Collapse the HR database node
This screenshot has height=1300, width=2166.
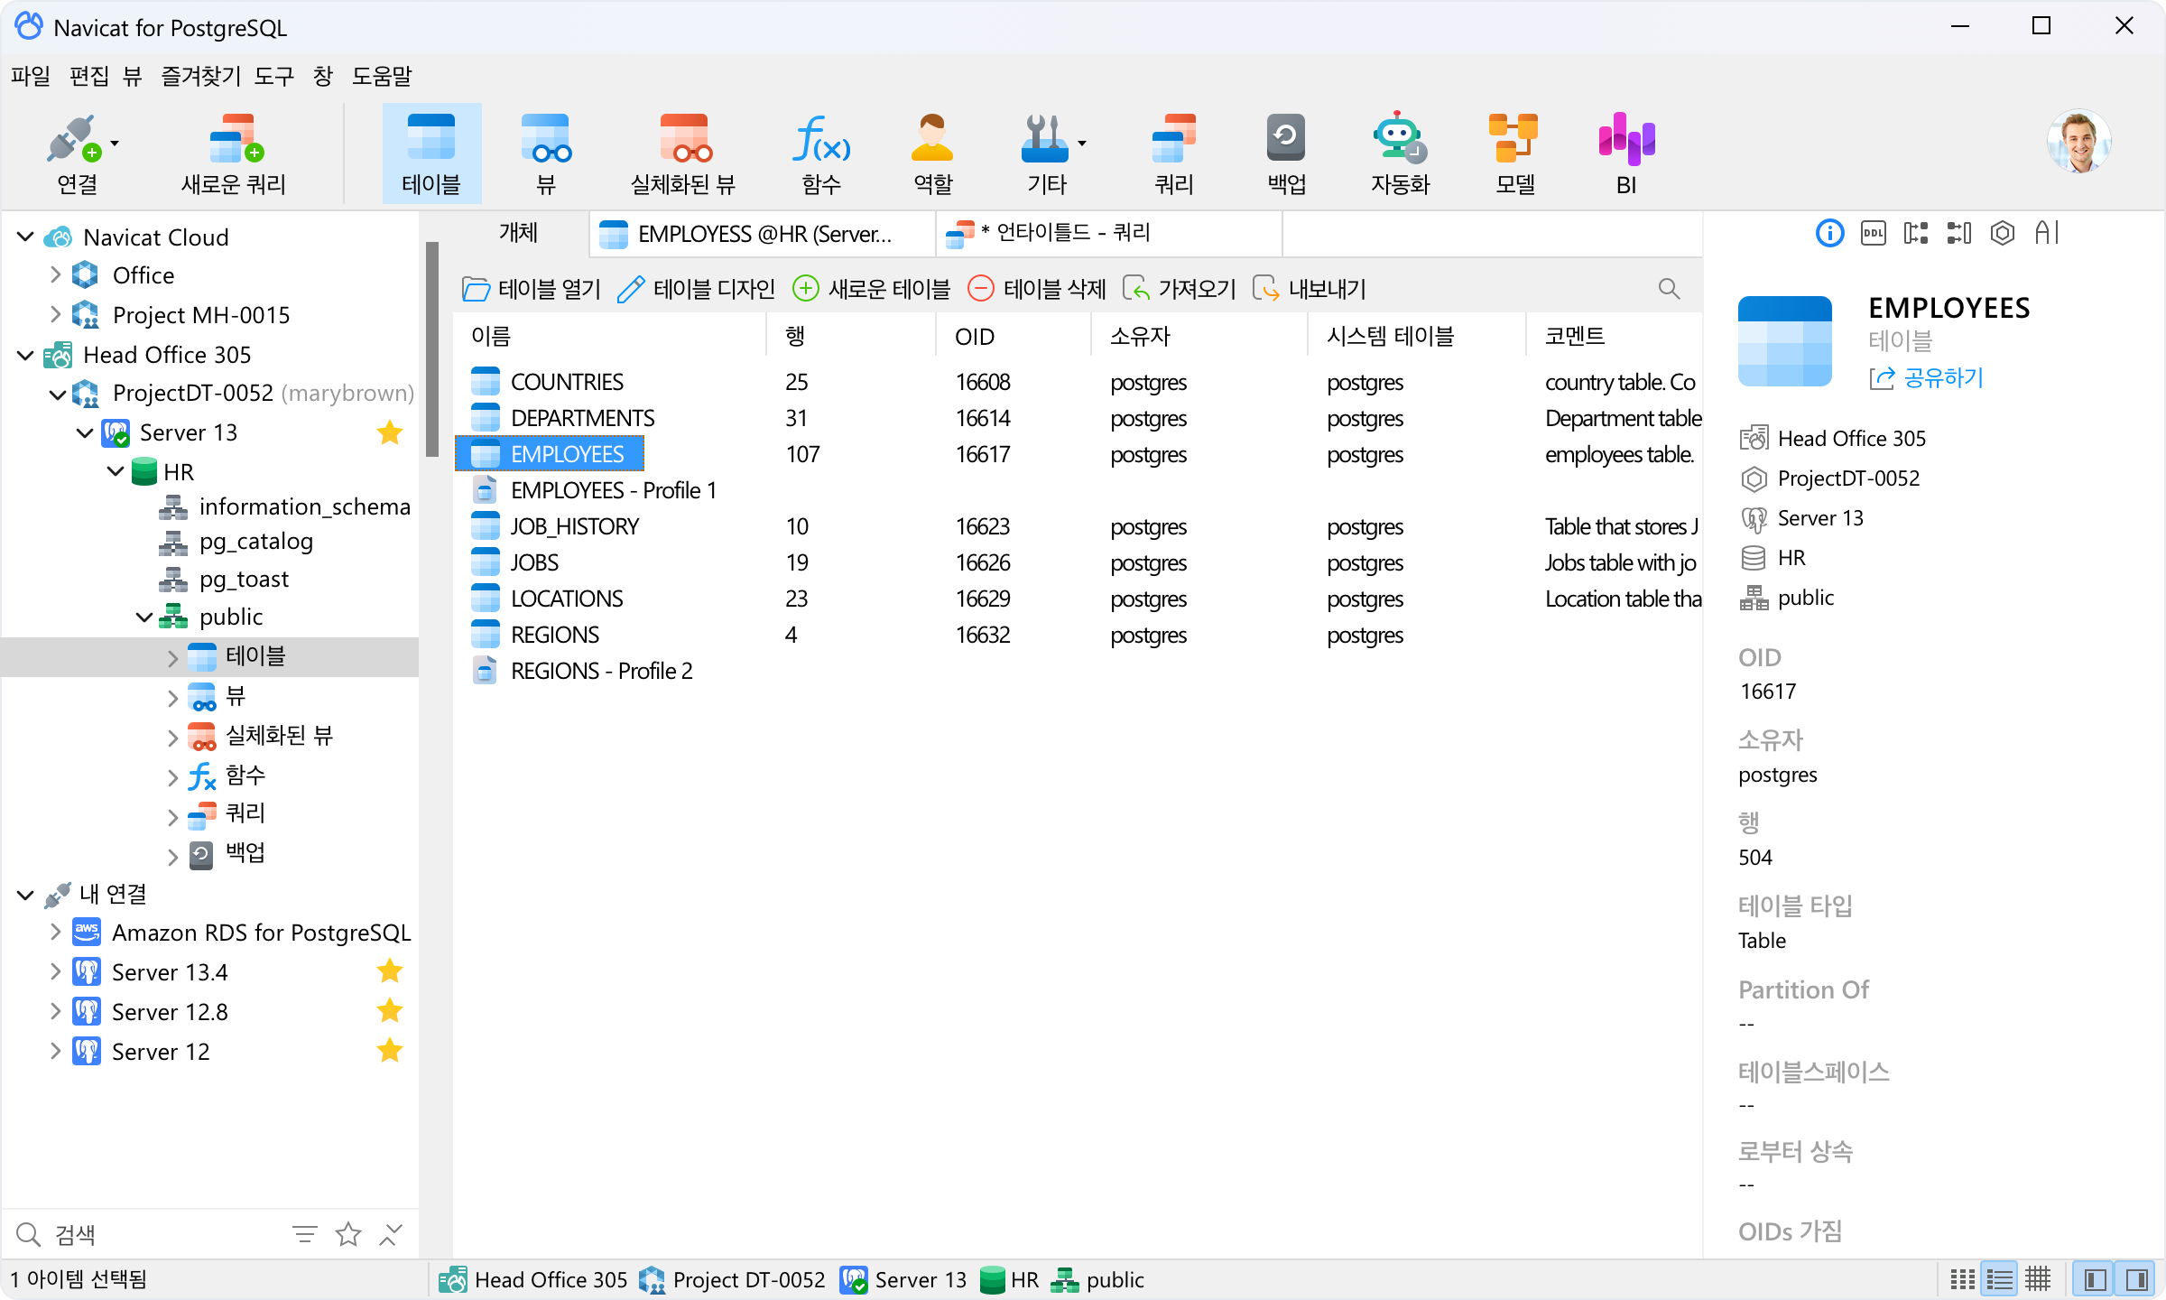point(116,471)
